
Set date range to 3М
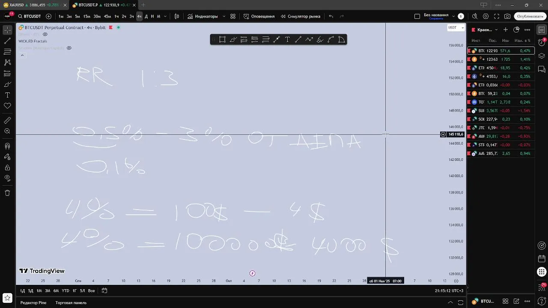coord(48,290)
